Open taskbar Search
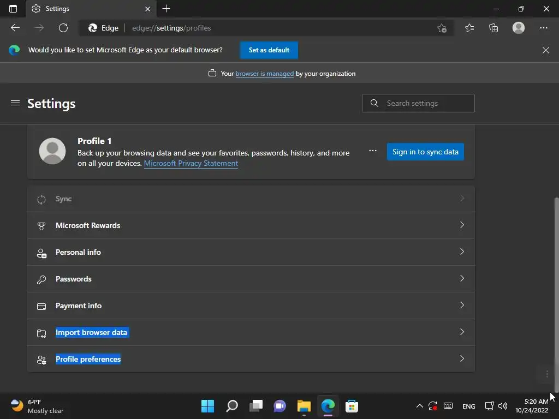Screen dimensions: 559x419 [231, 406]
